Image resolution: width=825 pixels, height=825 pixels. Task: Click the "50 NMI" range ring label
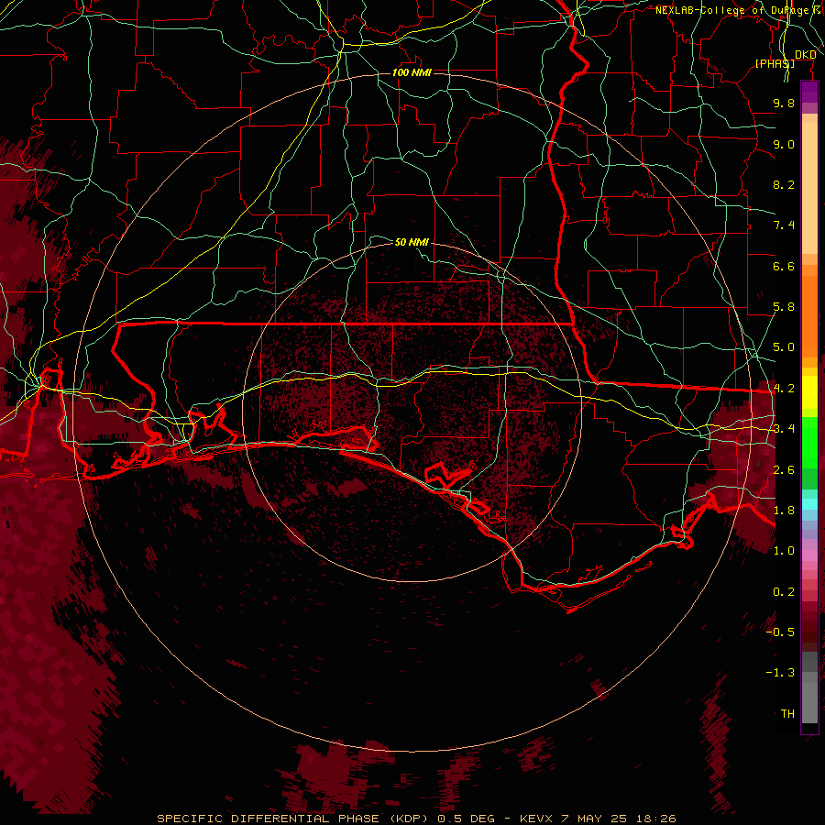click(x=412, y=242)
